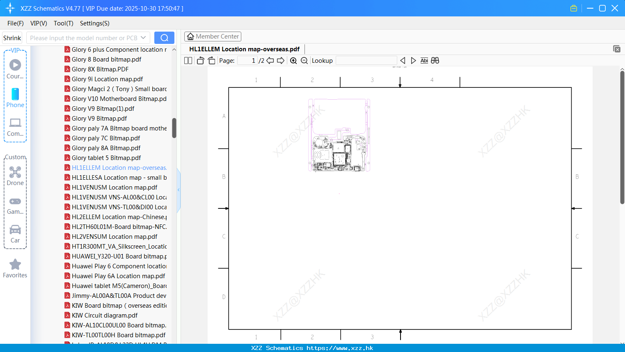This screenshot has height=352, width=625.
Task: Open HT1R300MT_VA_Silkscreen_Location file
Action: point(115,247)
